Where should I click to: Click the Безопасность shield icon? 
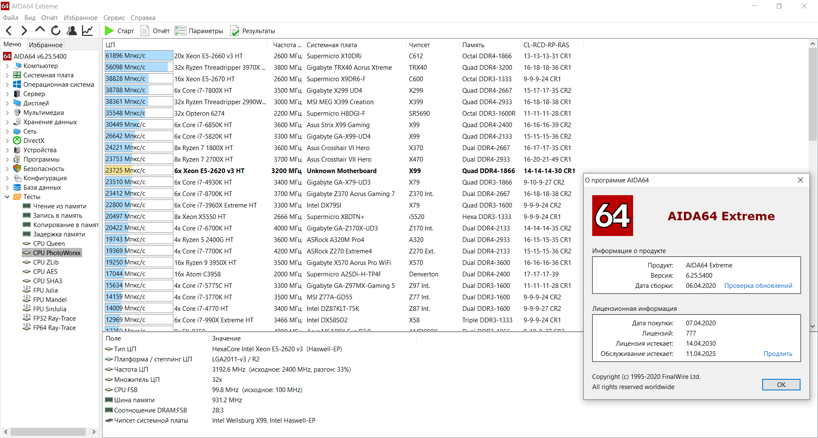tap(17, 168)
